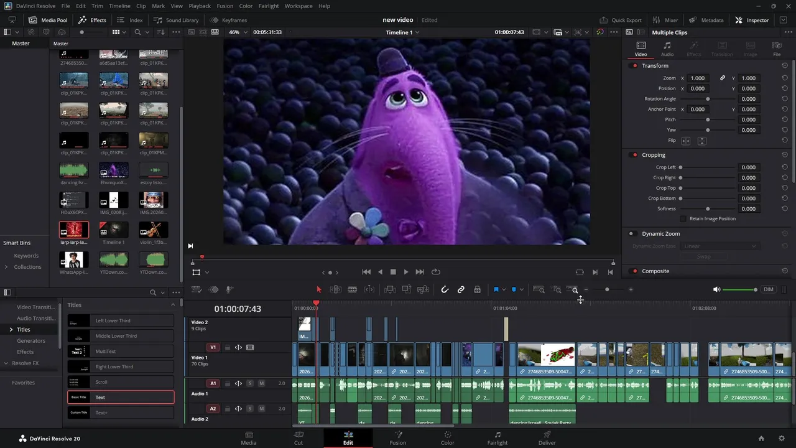Click the speaker volume icon

(716, 289)
